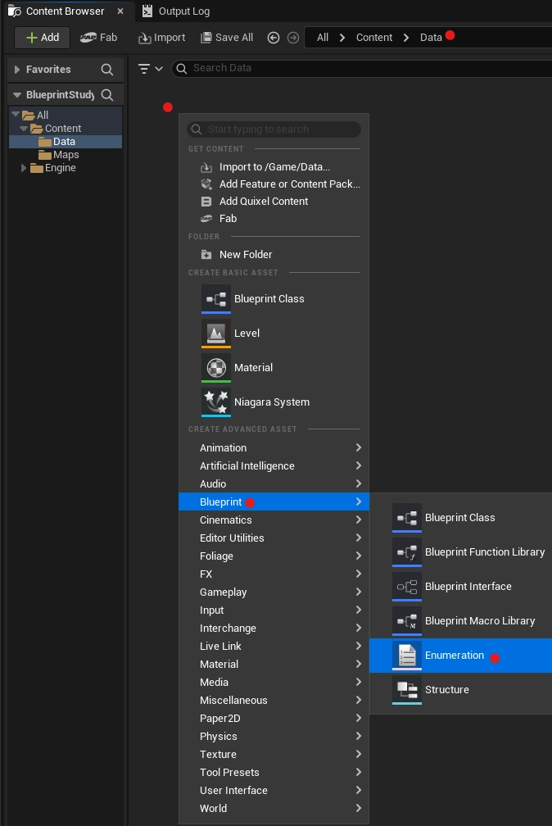Select the Data breadcrumb in path bar

click(x=431, y=38)
